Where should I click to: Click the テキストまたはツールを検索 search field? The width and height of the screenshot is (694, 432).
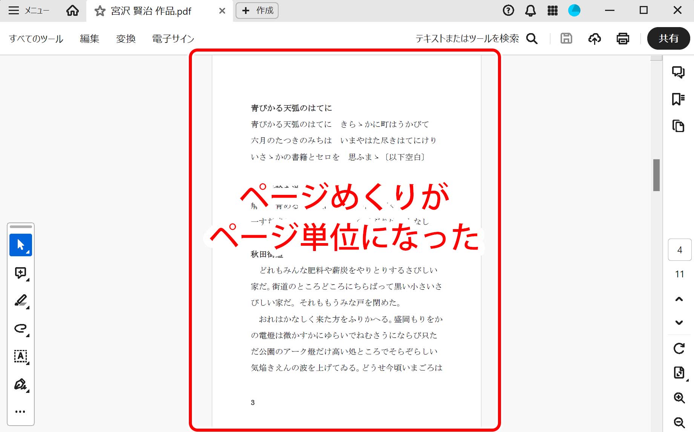coord(467,38)
